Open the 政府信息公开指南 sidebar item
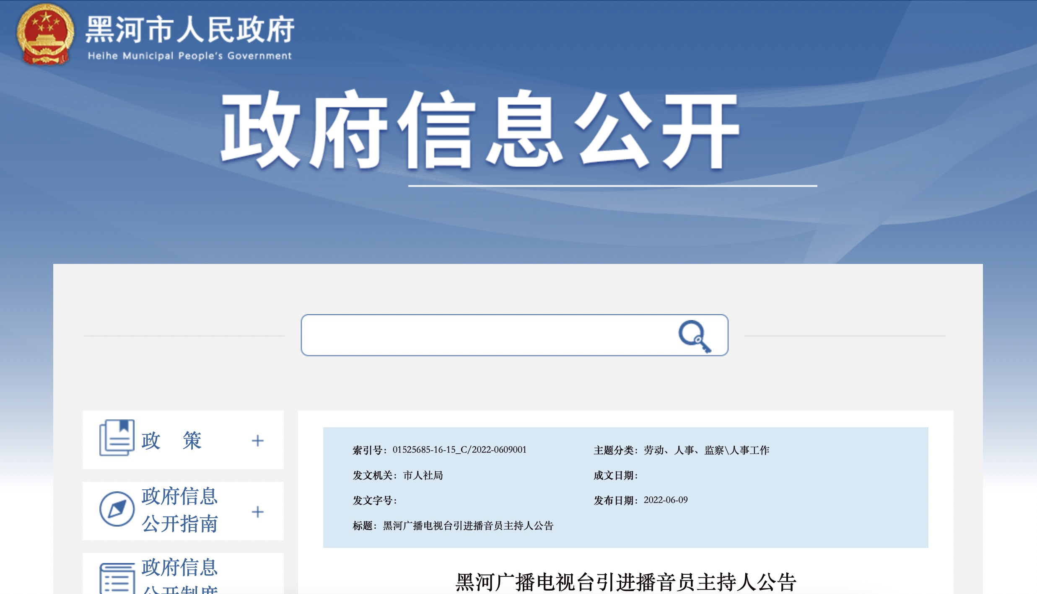 [x=179, y=510]
